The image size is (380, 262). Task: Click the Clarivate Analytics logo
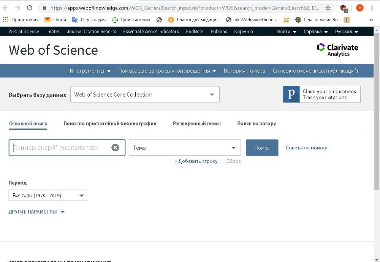tap(337, 50)
